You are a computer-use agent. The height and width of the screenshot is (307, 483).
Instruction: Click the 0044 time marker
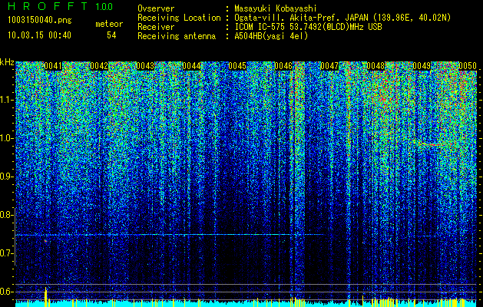point(191,66)
